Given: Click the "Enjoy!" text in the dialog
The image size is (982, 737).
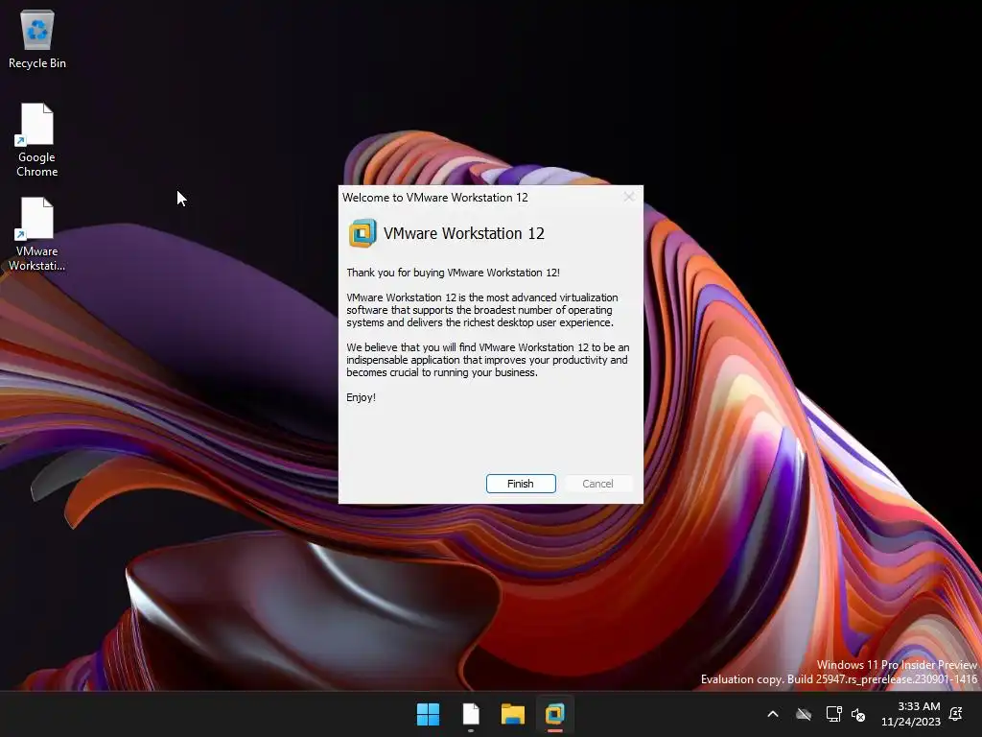Looking at the screenshot, I should click(361, 397).
